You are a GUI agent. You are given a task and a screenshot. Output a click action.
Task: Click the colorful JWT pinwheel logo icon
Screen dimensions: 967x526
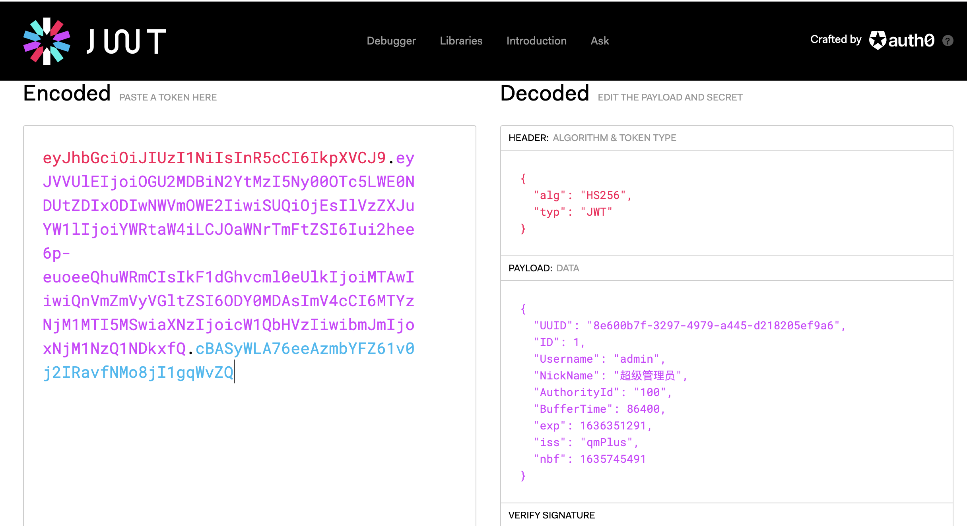(47, 41)
